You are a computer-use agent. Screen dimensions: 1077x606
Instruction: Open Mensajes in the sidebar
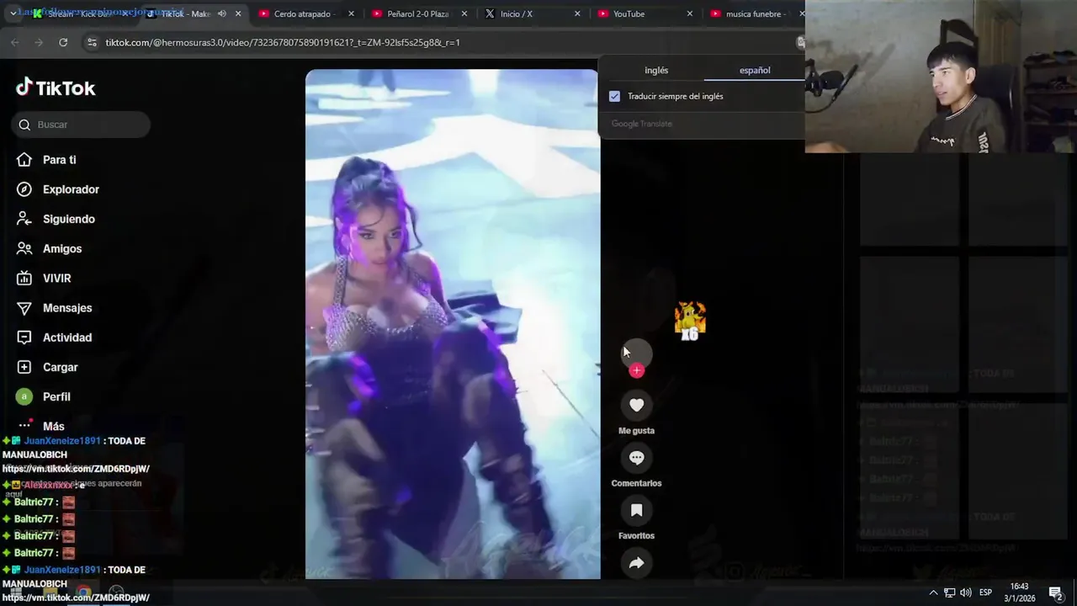coord(55,308)
